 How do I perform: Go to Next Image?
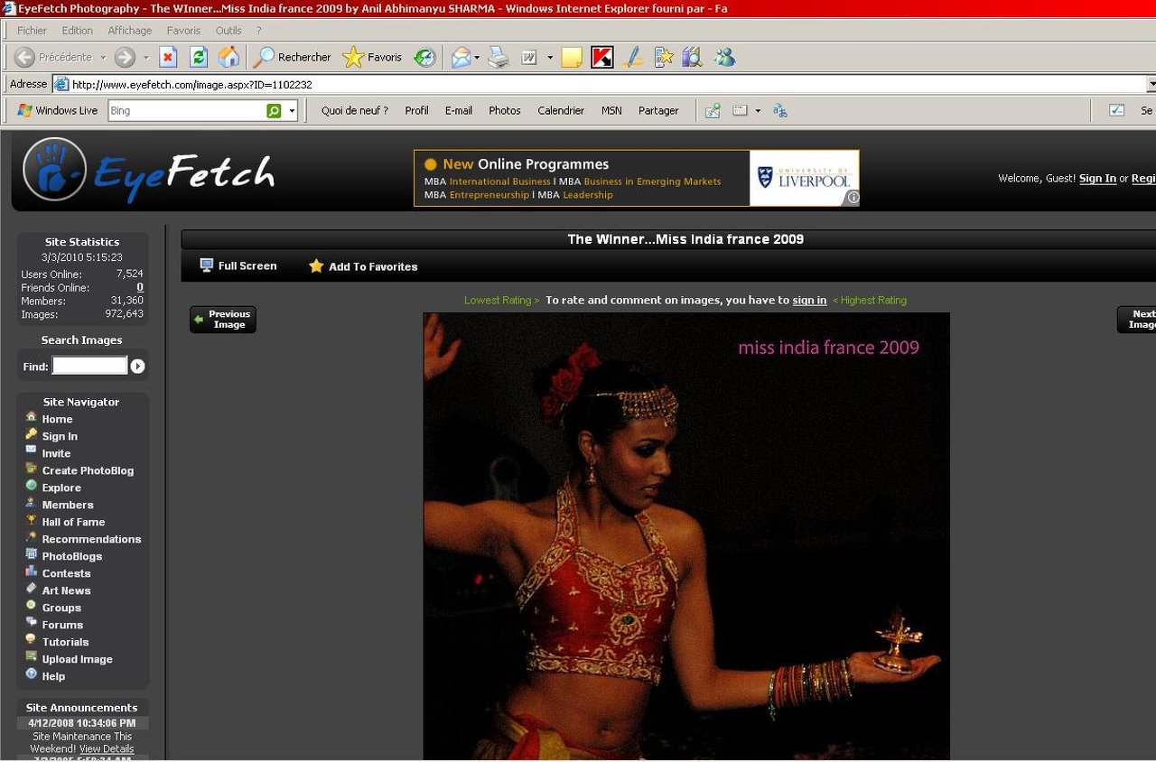(x=1137, y=320)
